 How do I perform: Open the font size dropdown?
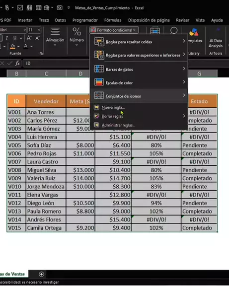pos(39,30)
